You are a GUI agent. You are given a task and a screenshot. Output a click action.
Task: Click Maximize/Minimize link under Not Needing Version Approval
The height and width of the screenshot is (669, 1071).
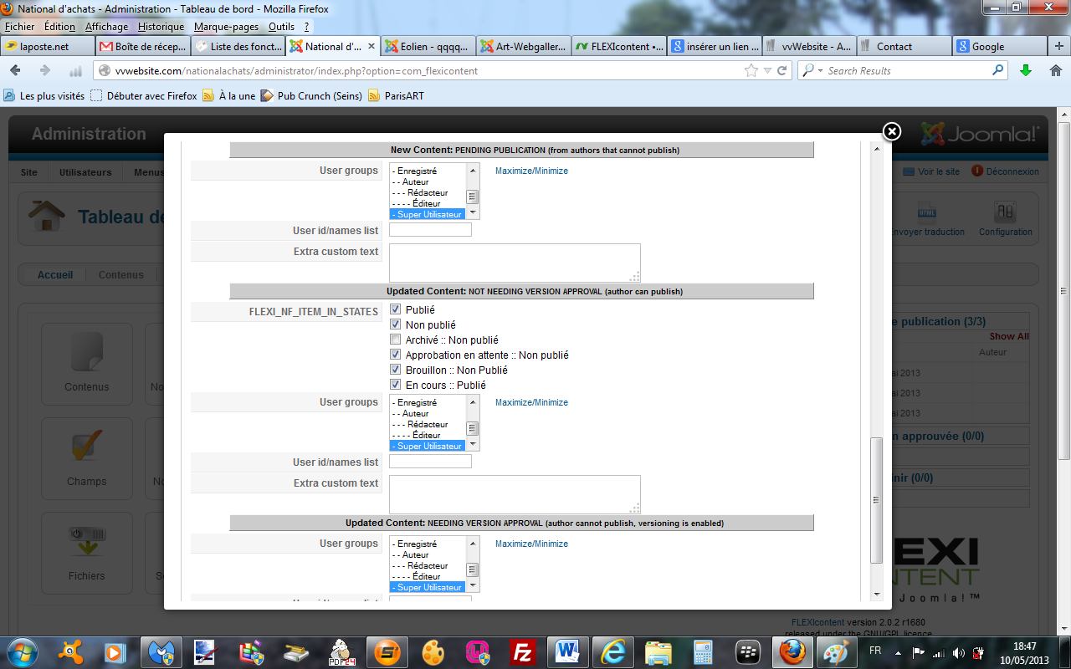coord(531,402)
